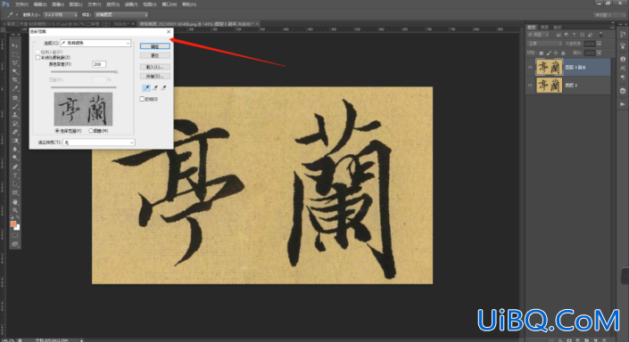Toggle layer filtering switch in Layers panel
629x342 pixels.
tap(600, 35)
